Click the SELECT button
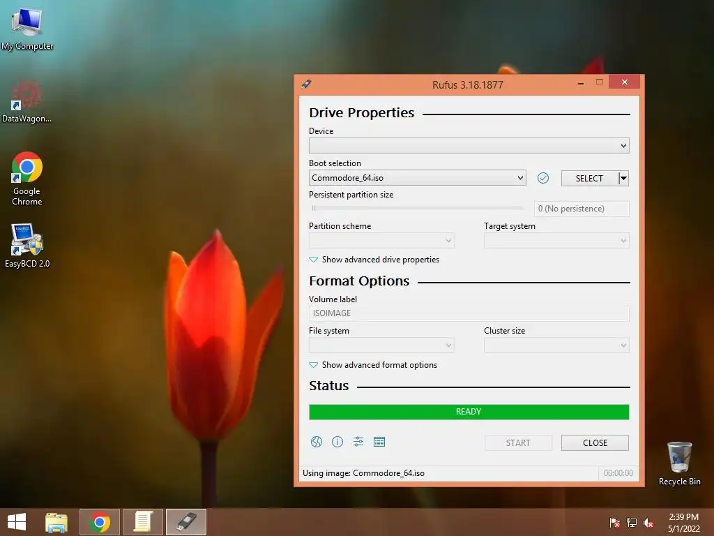The height and width of the screenshot is (536, 714). (x=590, y=178)
